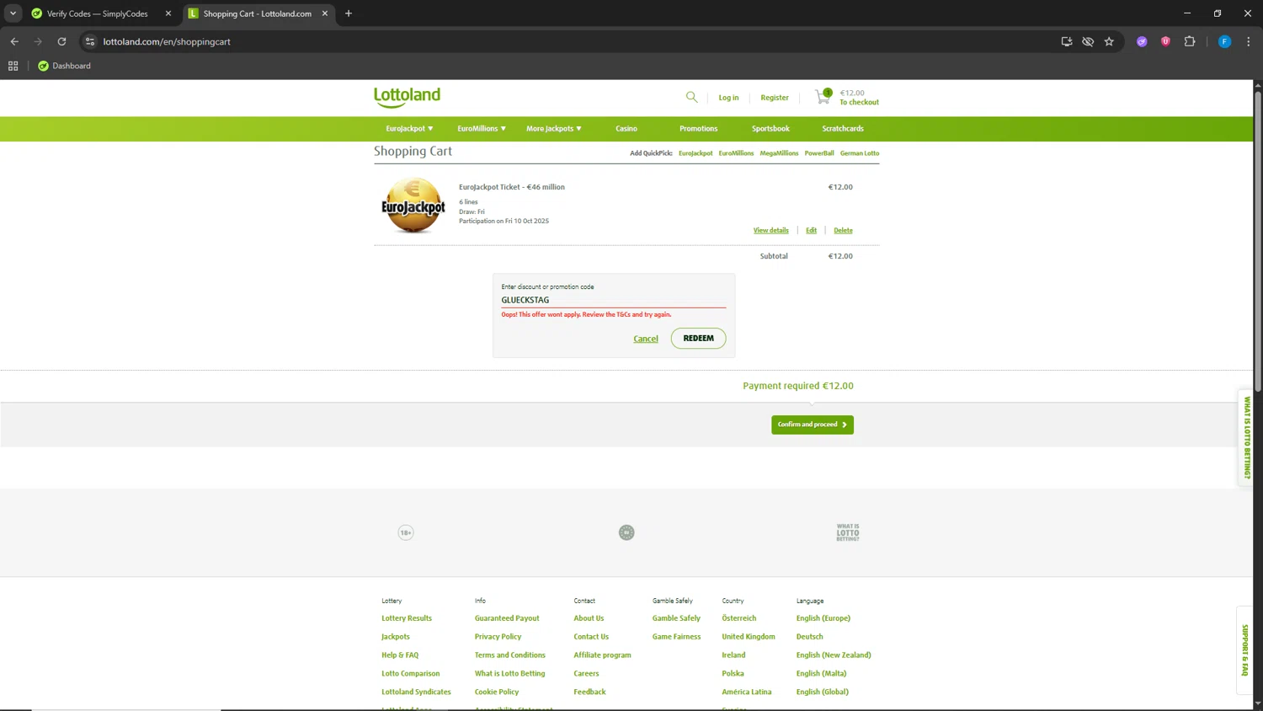Image resolution: width=1263 pixels, height=711 pixels.
Task: View details of the Eurojackpot ticket
Action: point(771,230)
